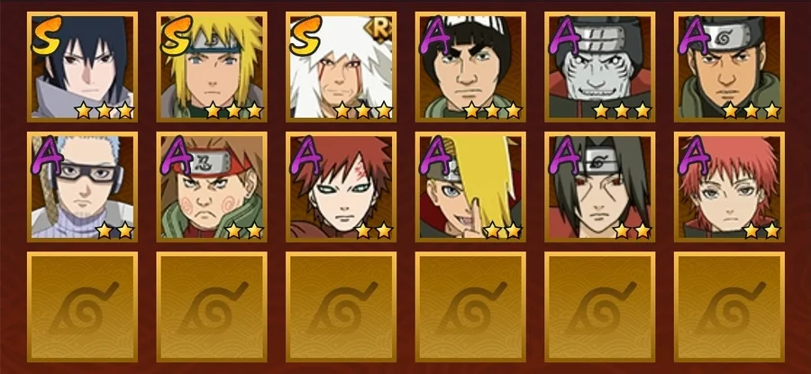The height and width of the screenshot is (374, 811).
Task: Pick Itachi with scratched Leaf headband
Action: coord(600,187)
